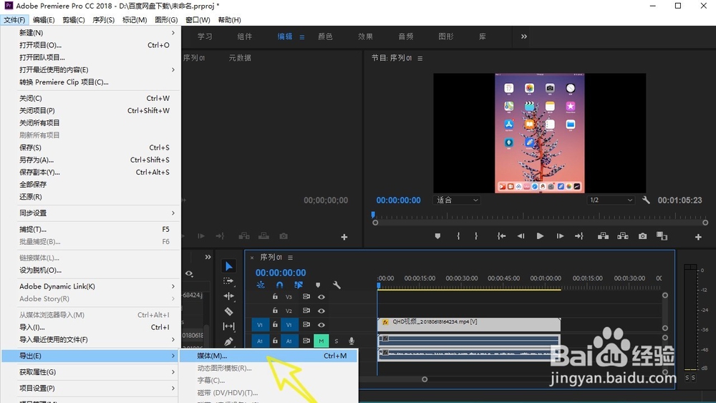Open 编辑(E) menu in menu bar
Screen dimensions: 716x403
pos(44,19)
